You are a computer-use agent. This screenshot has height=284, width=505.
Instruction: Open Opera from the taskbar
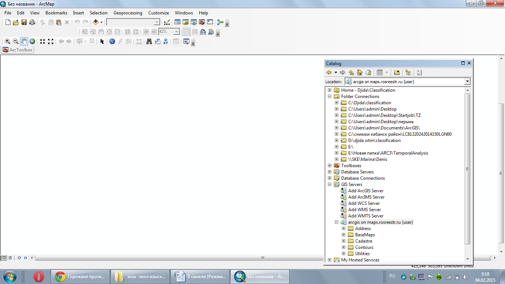coord(38,276)
